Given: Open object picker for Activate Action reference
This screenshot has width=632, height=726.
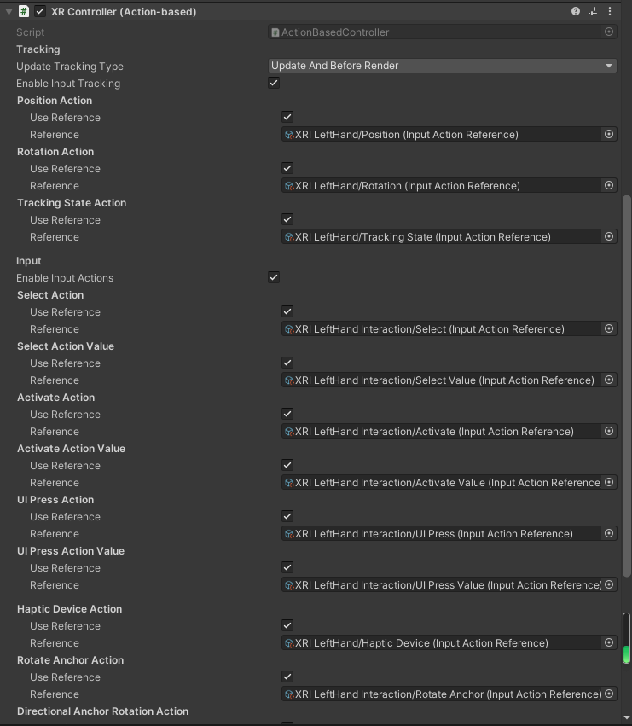Looking at the screenshot, I should coord(609,431).
